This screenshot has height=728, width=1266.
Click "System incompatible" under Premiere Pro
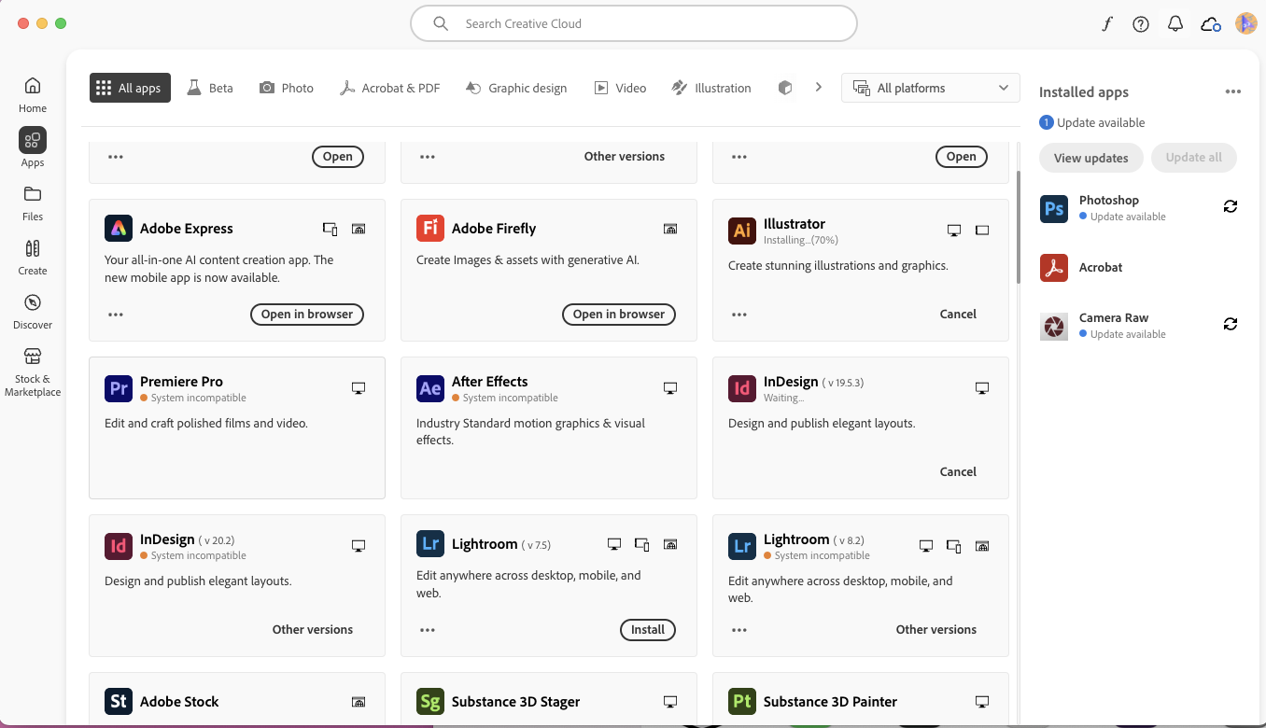point(199,398)
